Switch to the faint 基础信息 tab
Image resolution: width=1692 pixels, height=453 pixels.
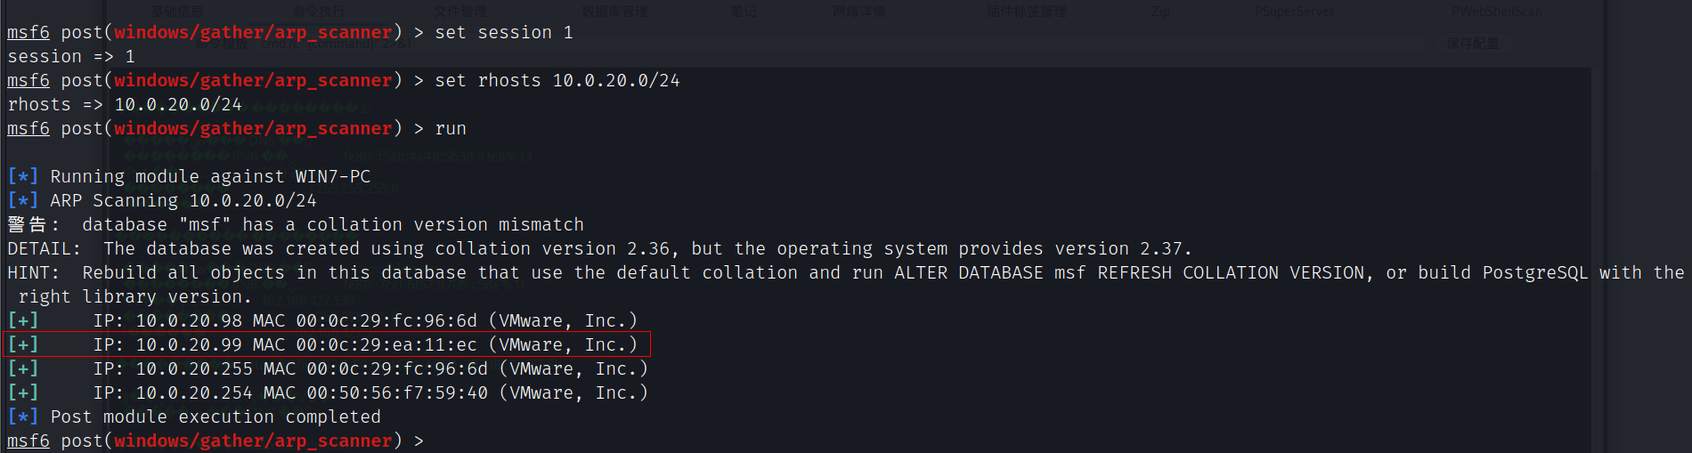pyautogui.click(x=177, y=12)
